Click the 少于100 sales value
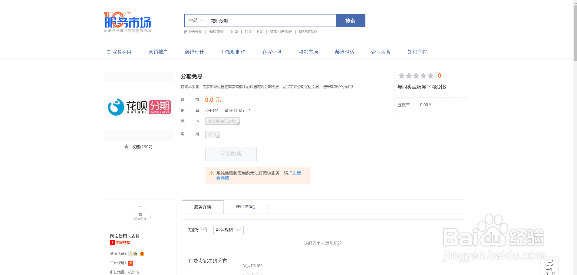 212,111
